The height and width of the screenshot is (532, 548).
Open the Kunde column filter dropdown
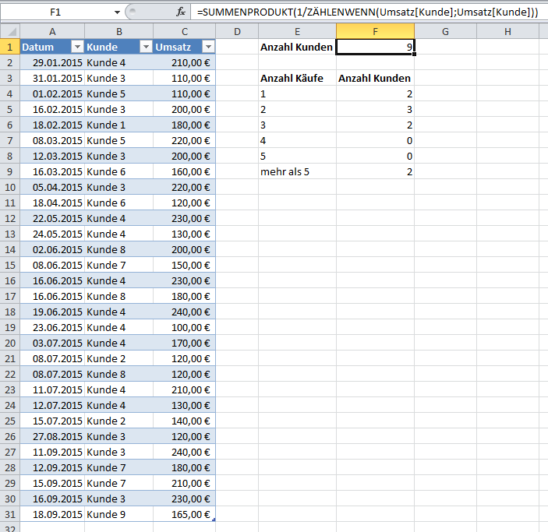(146, 47)
